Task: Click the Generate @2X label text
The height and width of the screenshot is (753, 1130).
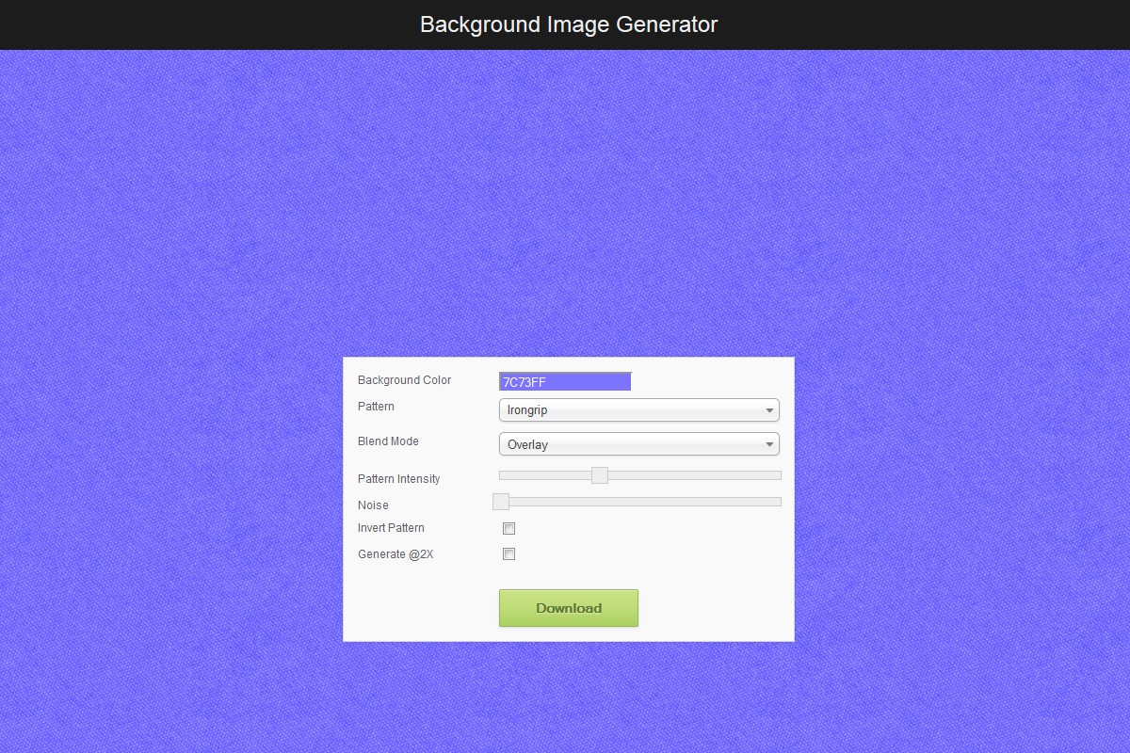Action: tap(395, 554)
